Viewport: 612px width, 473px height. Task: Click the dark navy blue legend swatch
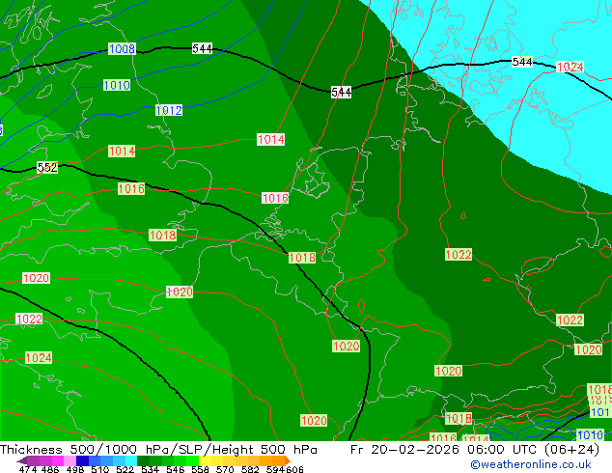82,460
